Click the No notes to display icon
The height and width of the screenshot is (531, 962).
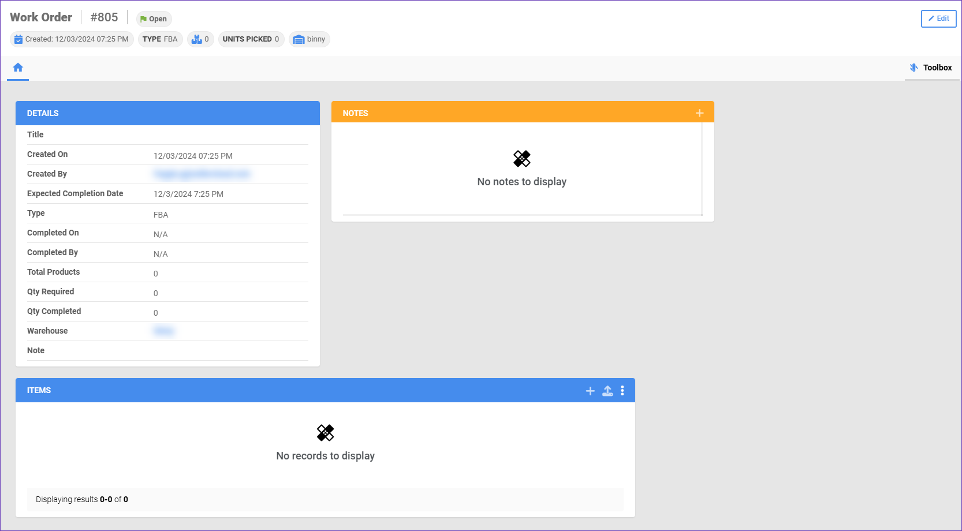click(521, 159)
